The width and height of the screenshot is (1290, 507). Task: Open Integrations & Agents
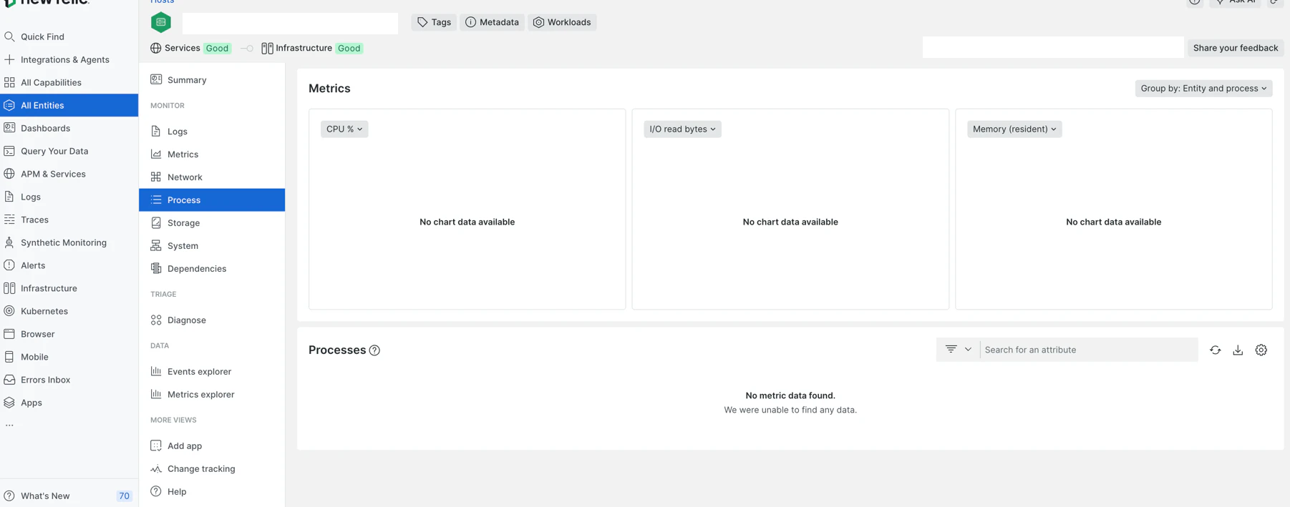pyautogui.click(x=69, y=59)
